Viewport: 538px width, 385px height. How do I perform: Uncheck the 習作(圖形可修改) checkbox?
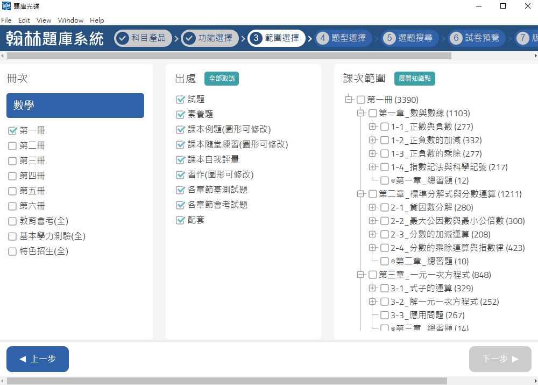(180, 175)
